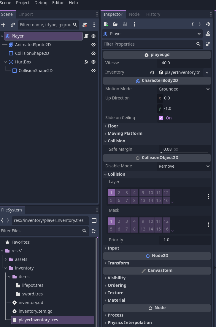216x327 pixels.
Task: Open the Disable Mode dropdown
Action: click(x=184, y=166)
